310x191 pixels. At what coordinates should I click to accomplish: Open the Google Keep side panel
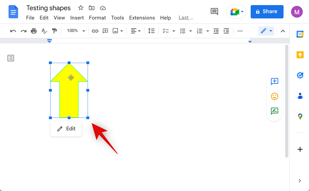300,55
